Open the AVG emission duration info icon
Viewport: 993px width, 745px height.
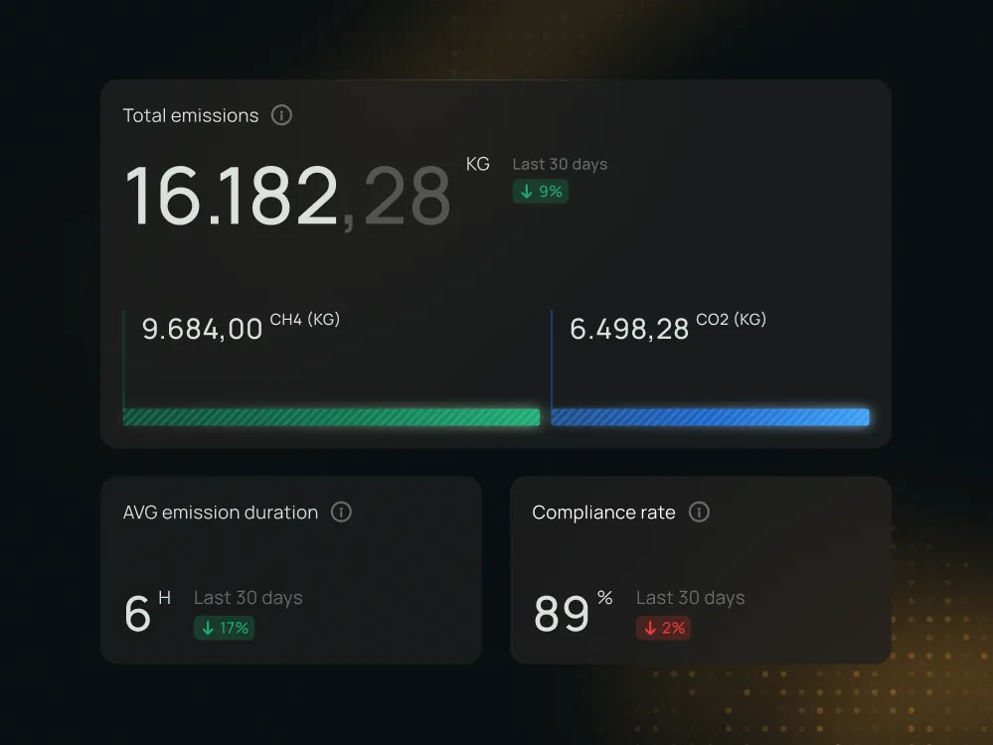[341, 513]
